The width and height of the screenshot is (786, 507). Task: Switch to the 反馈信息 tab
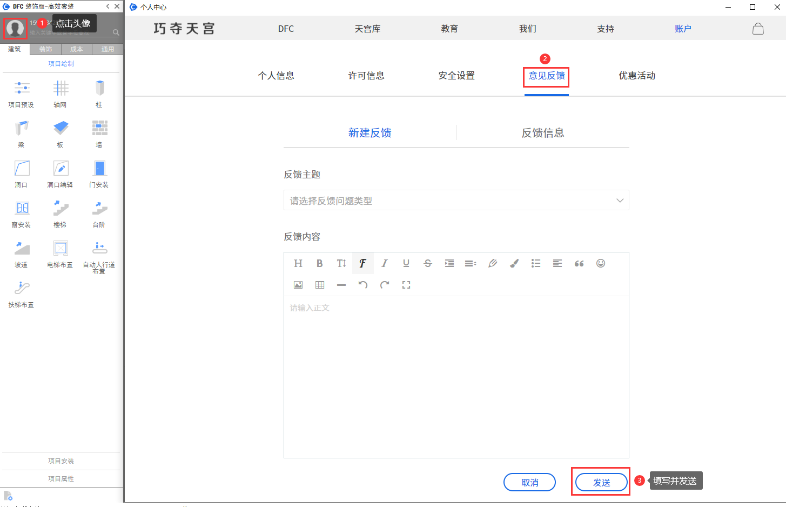[542, 133]
